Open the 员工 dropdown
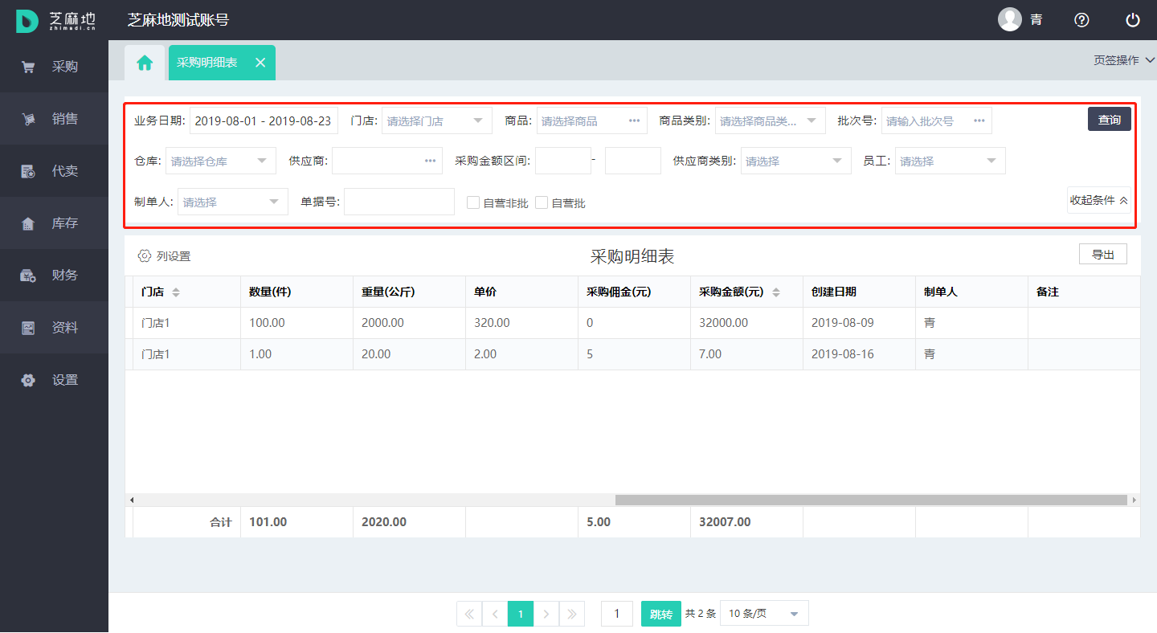Viewport: 1157px width, 633px height. coord(950,161)
